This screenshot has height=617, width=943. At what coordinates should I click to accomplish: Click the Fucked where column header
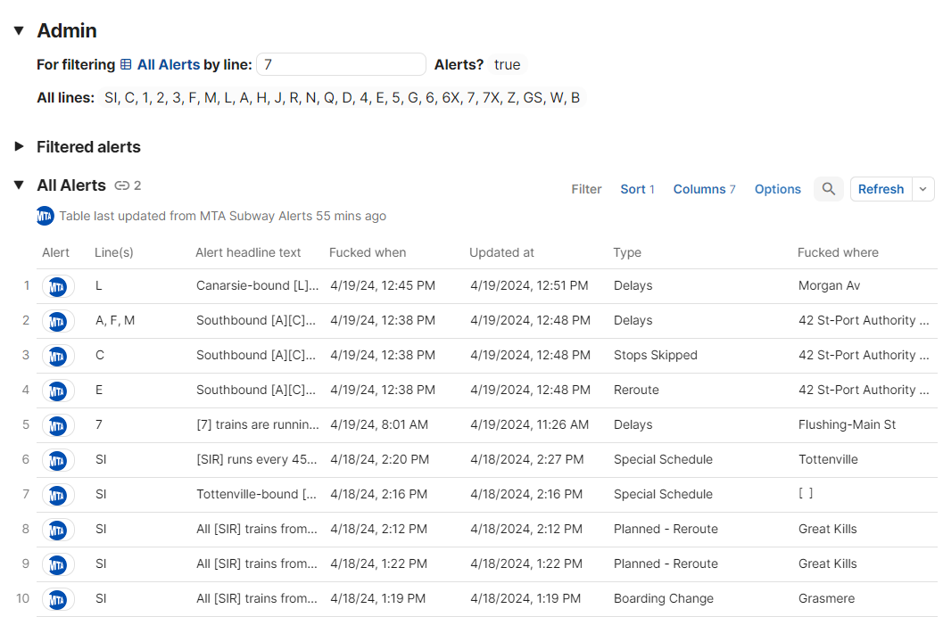tap(838, 252)
